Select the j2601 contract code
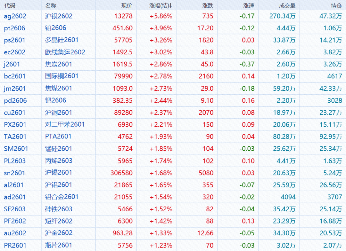 pyautogui.click(x=12, y=64)
